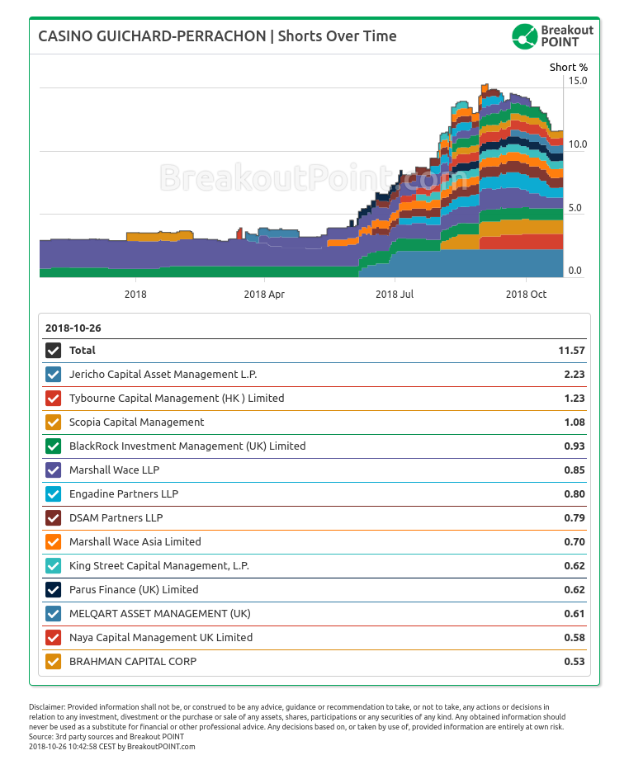Toggle the Total checkbox

click(x=54, y=351)
